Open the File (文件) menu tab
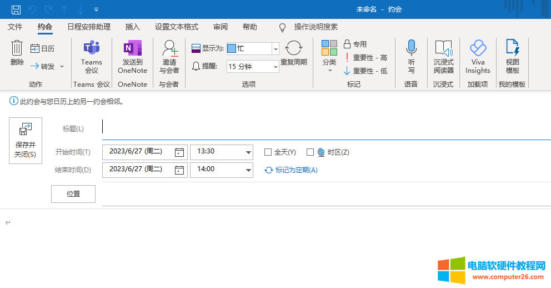Screen dimensions: 551x288 (15, 27)
